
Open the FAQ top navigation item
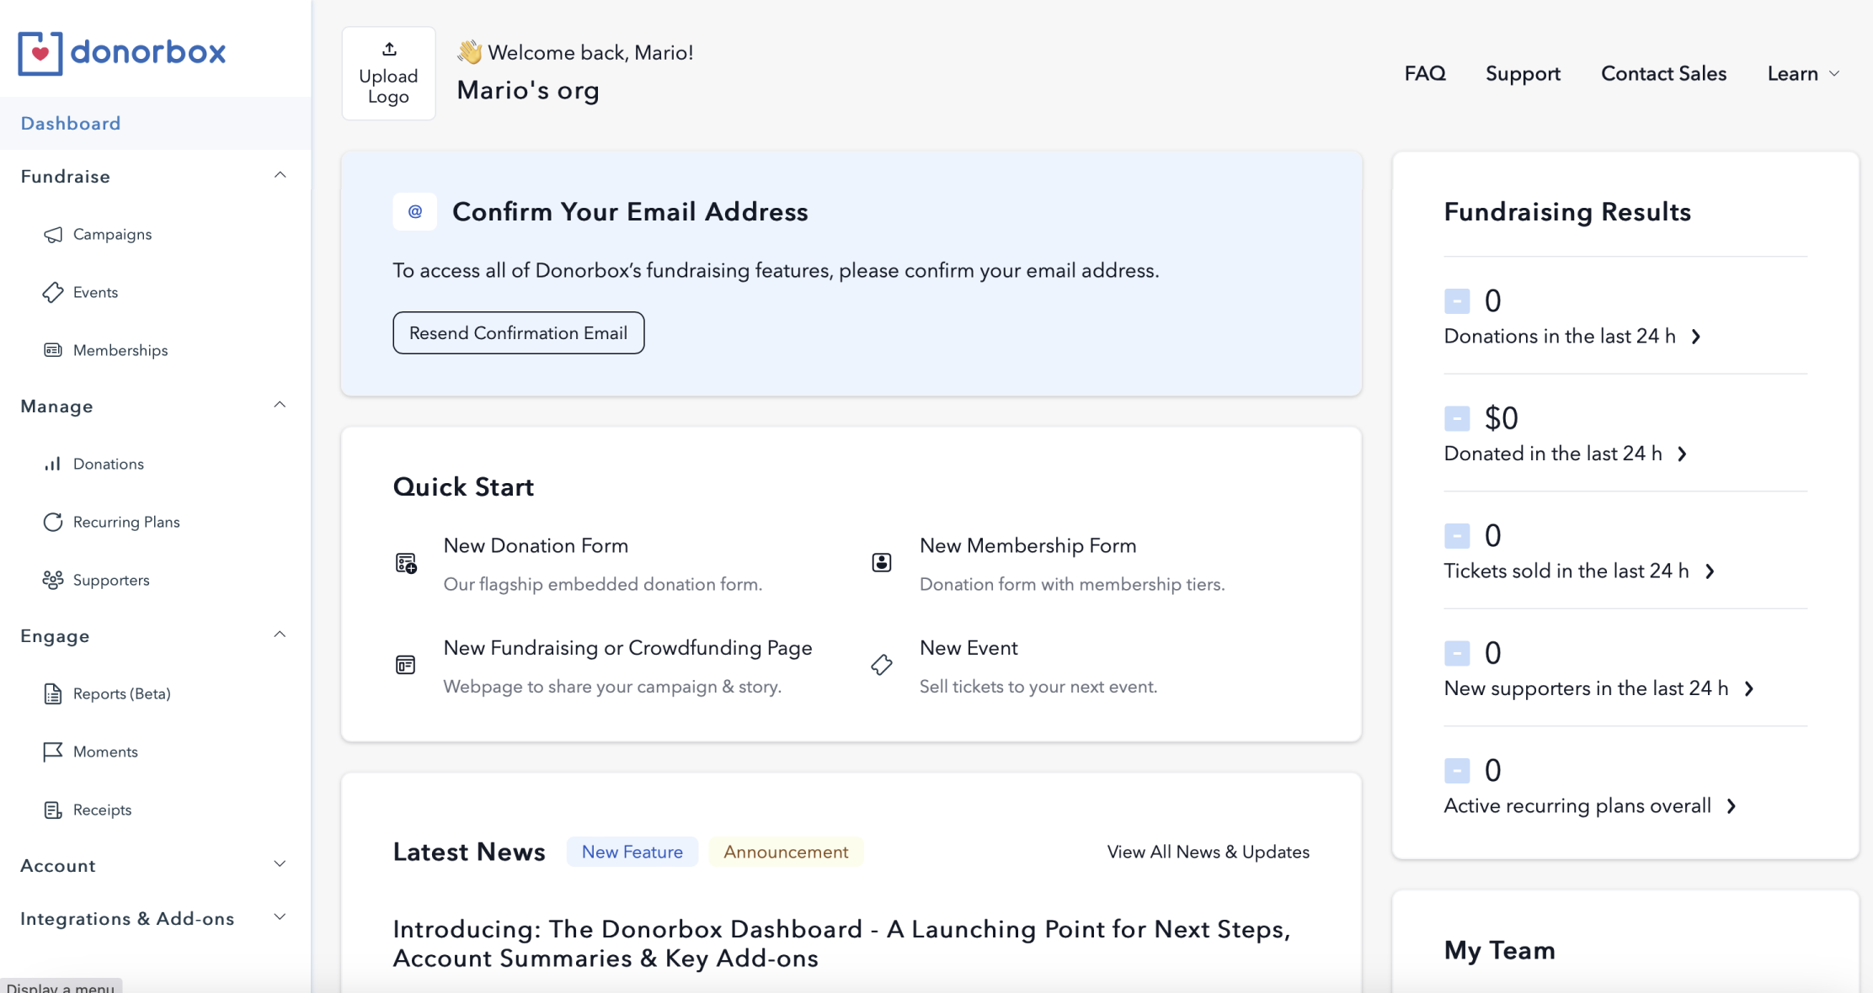tap(1425, 74)
